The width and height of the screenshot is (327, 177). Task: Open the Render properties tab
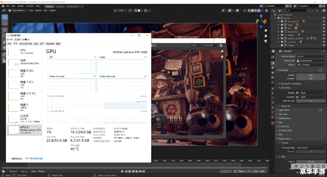pos(273,63)
